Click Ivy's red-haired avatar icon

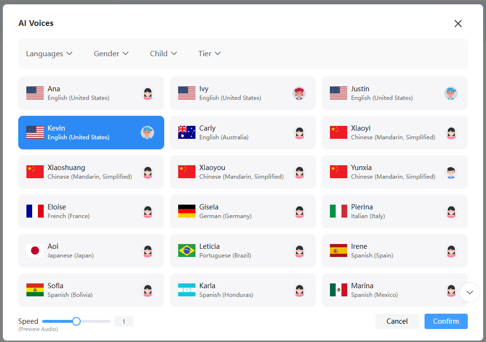[x=299, y=93]
